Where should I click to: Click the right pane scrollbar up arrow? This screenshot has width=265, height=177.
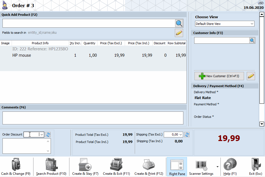point(262,14)
